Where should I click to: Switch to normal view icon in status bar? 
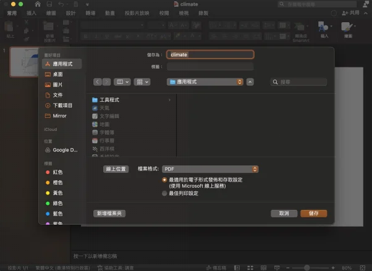[237, 268]
